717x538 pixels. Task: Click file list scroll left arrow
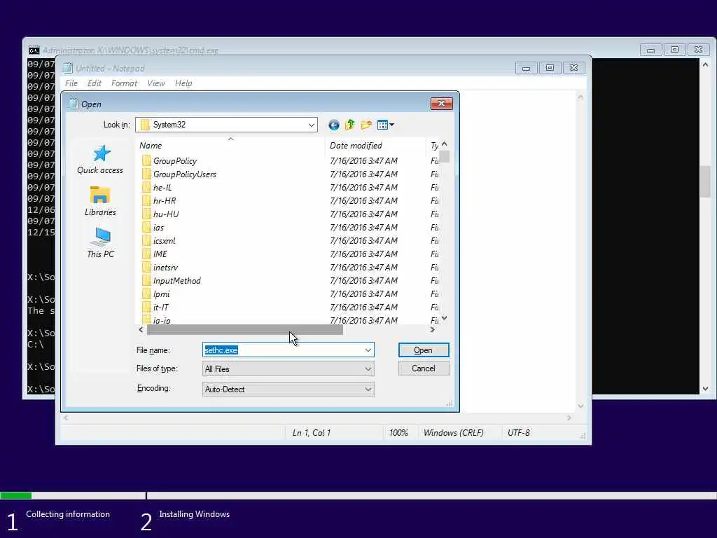tap(141, 330)
